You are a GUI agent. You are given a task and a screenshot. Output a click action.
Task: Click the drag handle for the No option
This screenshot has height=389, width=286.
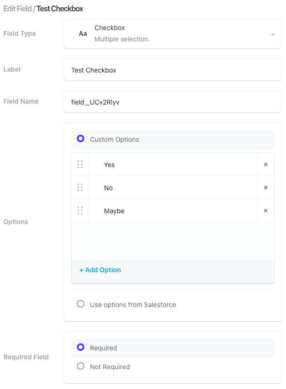(80, 187)
